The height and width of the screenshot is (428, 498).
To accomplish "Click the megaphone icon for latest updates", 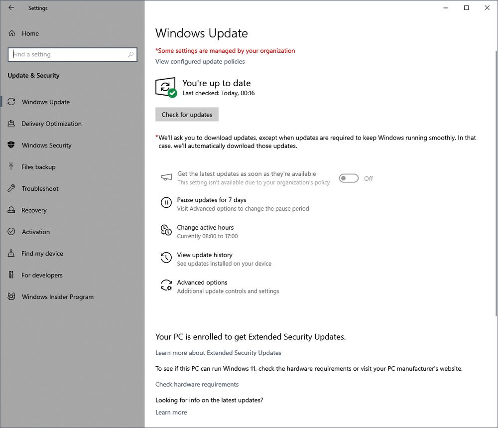I will [x=166, y=177].
